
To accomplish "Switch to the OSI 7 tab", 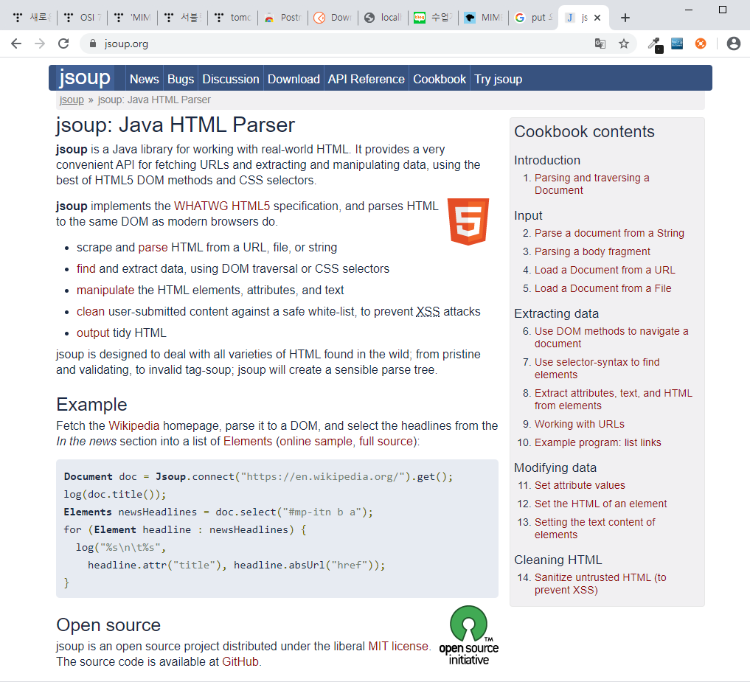I will (x=83, y=18).
